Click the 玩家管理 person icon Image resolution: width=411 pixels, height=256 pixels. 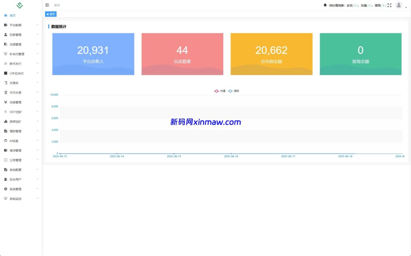6,35
